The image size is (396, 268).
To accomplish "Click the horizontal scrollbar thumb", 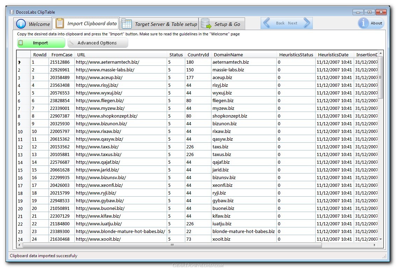I will (x=172, y=245).
